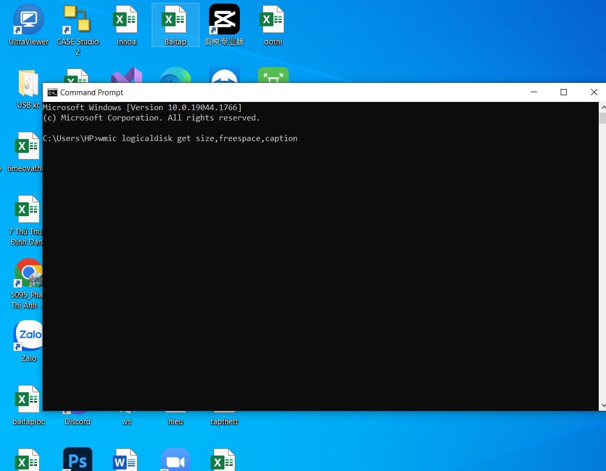Viewport: 606px width, 471px height.
Task: Click the scrollbar up arrow in Command Prompt
Action: [x=602, y=107]
